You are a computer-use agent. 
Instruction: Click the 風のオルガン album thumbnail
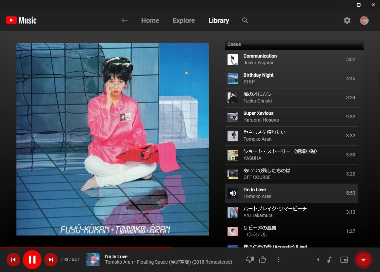(x=233, y=97)
